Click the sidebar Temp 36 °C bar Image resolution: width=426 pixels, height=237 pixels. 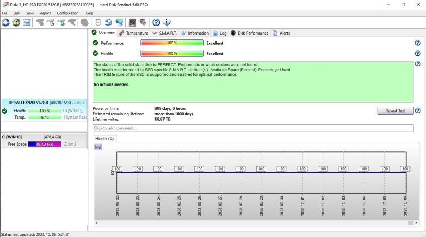tap(45, 117)
